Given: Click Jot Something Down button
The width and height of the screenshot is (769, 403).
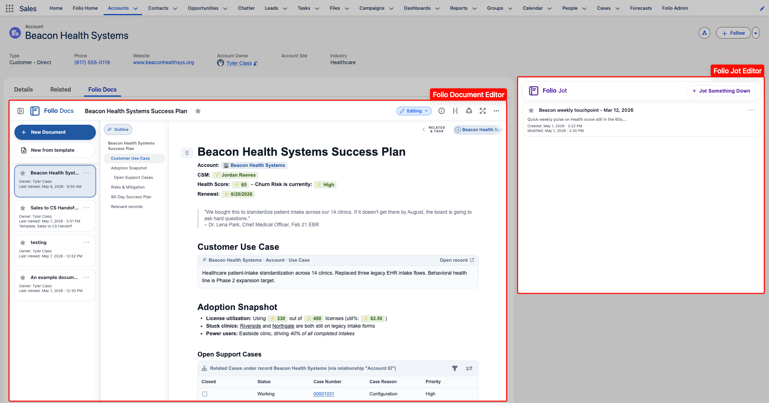Looking at the screenshot, I should (x=721, y=91).
